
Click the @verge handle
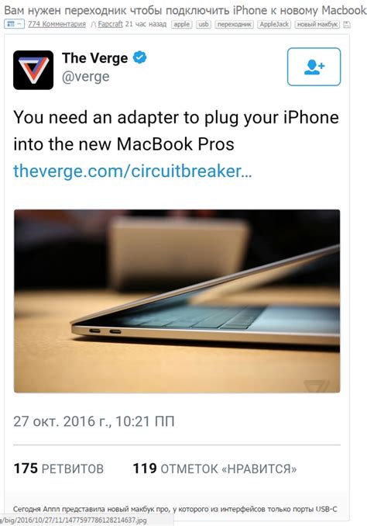86,77
